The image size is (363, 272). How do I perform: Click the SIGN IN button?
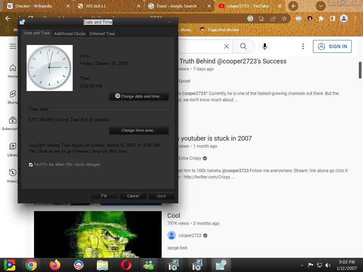[332, 46]
